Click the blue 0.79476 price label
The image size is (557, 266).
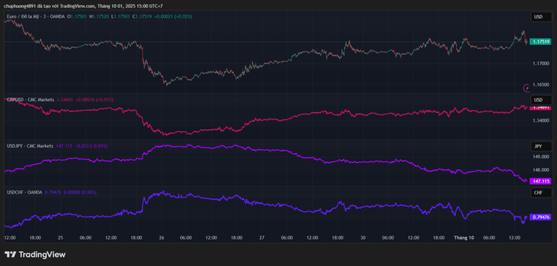tap(540, 217)
